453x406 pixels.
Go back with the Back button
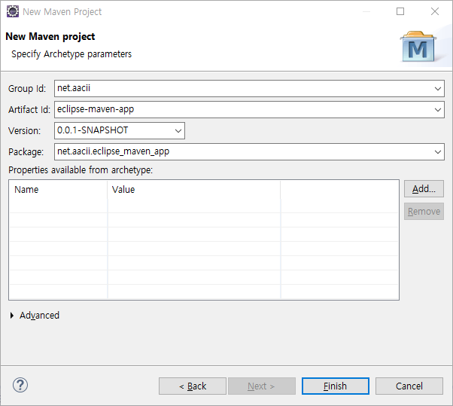coord(193,386)
